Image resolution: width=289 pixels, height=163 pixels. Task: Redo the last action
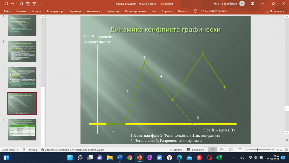pyautogui.click(x=21, y=4)
